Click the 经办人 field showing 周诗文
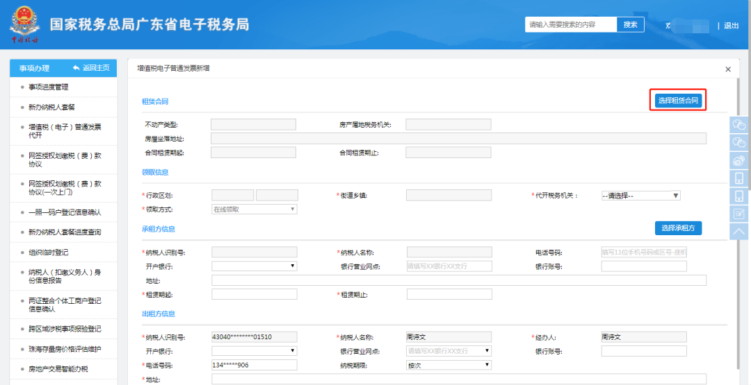The image size is (751, 385). point(644,336)
